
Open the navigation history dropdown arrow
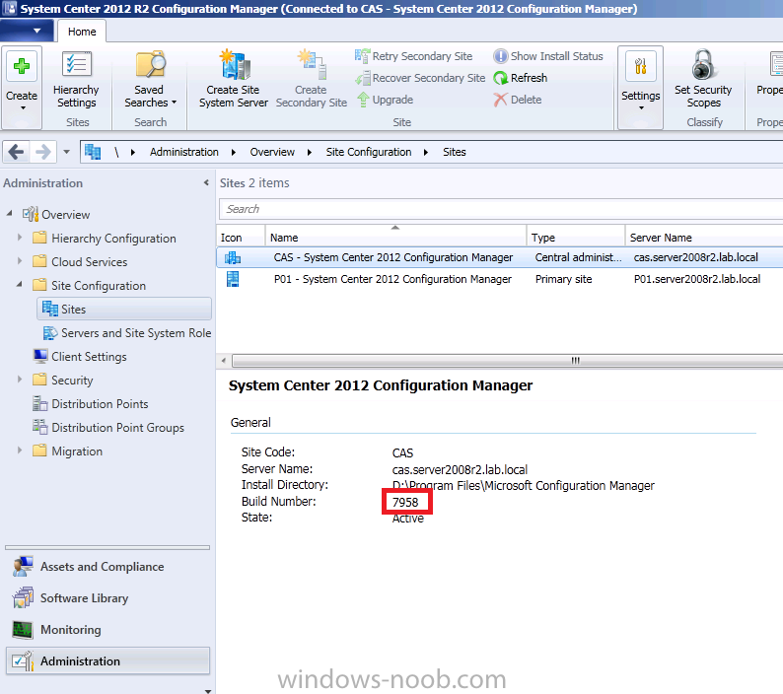pos(66,152)
